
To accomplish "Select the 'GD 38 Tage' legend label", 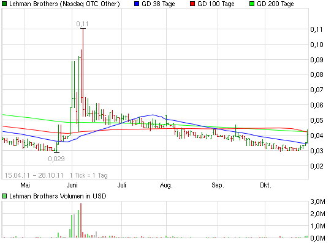I will click(x=158, y=4).
